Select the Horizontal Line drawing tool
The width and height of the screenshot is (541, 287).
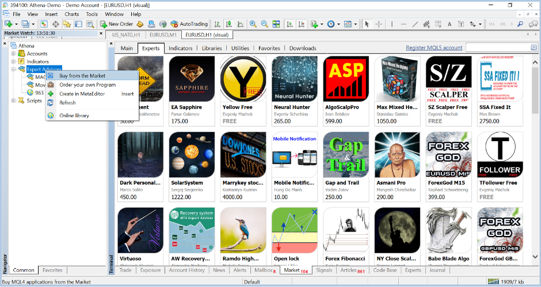(x=403, y=24)
